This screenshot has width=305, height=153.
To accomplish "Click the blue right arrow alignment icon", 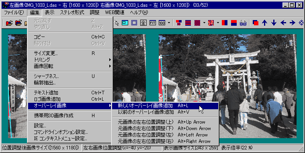I will click(x=293, y=23).
